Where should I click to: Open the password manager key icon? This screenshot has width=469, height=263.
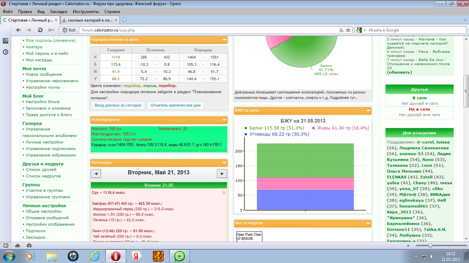(x=51, y=30)
